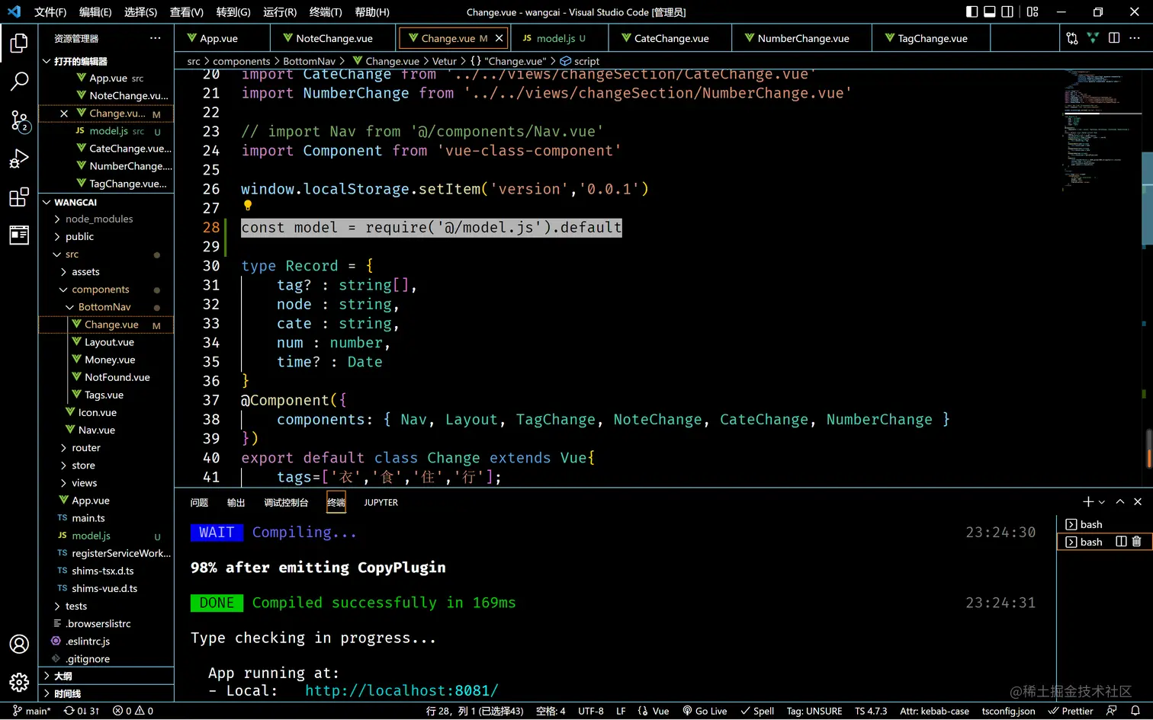Viewport: 1153px width, 720px height.
Task: Close the terminal panel
Action: pyautogui.click(x=1138, y=501)
